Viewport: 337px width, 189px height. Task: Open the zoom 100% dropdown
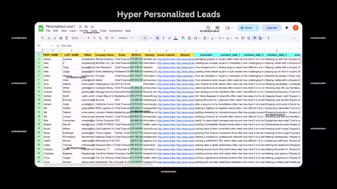pyautogui.click(x=77, y=38)
